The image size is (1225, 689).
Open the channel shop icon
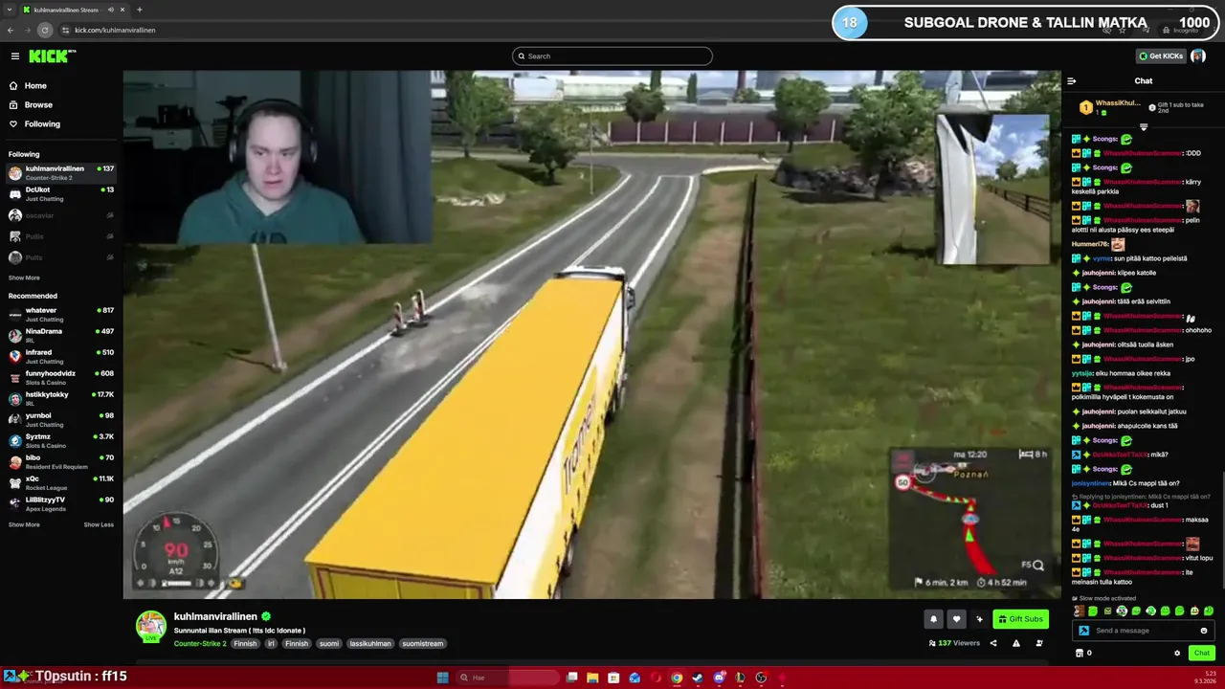[x=1080, y=654]
